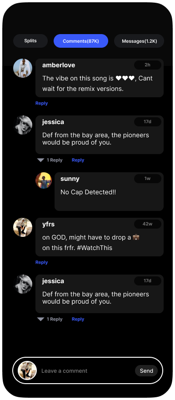The height and width of the screenshot is (400, 175).
Task: Open yfrs's profile avatar
Action: 23,227
